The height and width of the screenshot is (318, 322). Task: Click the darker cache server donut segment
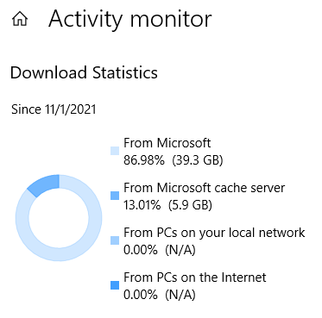click(x=45, y=184)
